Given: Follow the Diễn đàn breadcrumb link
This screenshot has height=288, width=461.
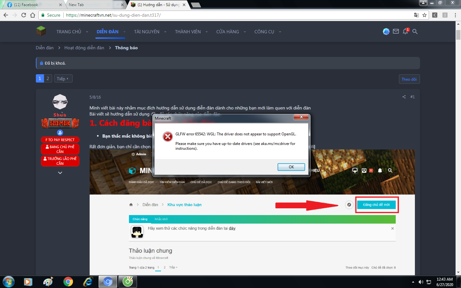Looking at the screenshot, I should [45, 48].
